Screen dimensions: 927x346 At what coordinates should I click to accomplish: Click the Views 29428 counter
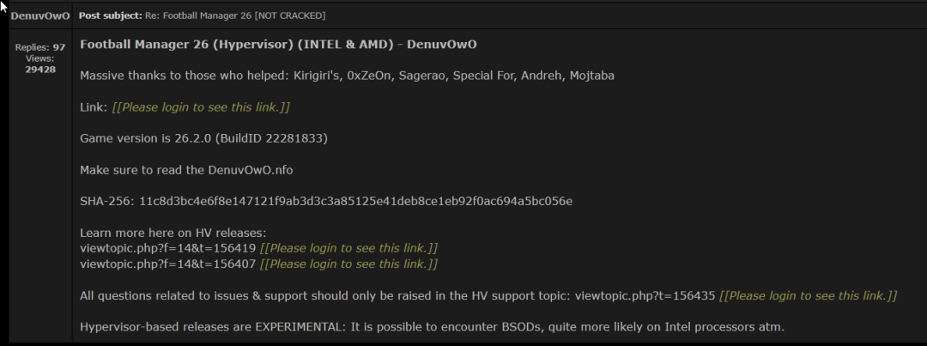(40, 64)
